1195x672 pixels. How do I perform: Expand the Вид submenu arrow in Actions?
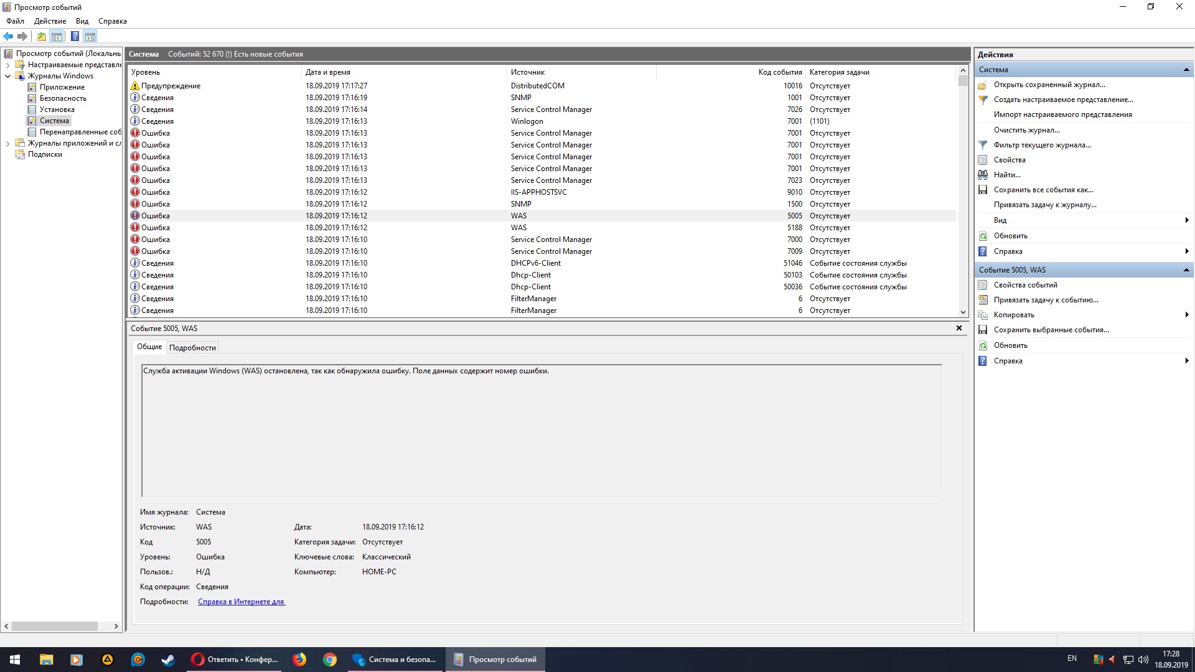click(x=1186, y=220)
